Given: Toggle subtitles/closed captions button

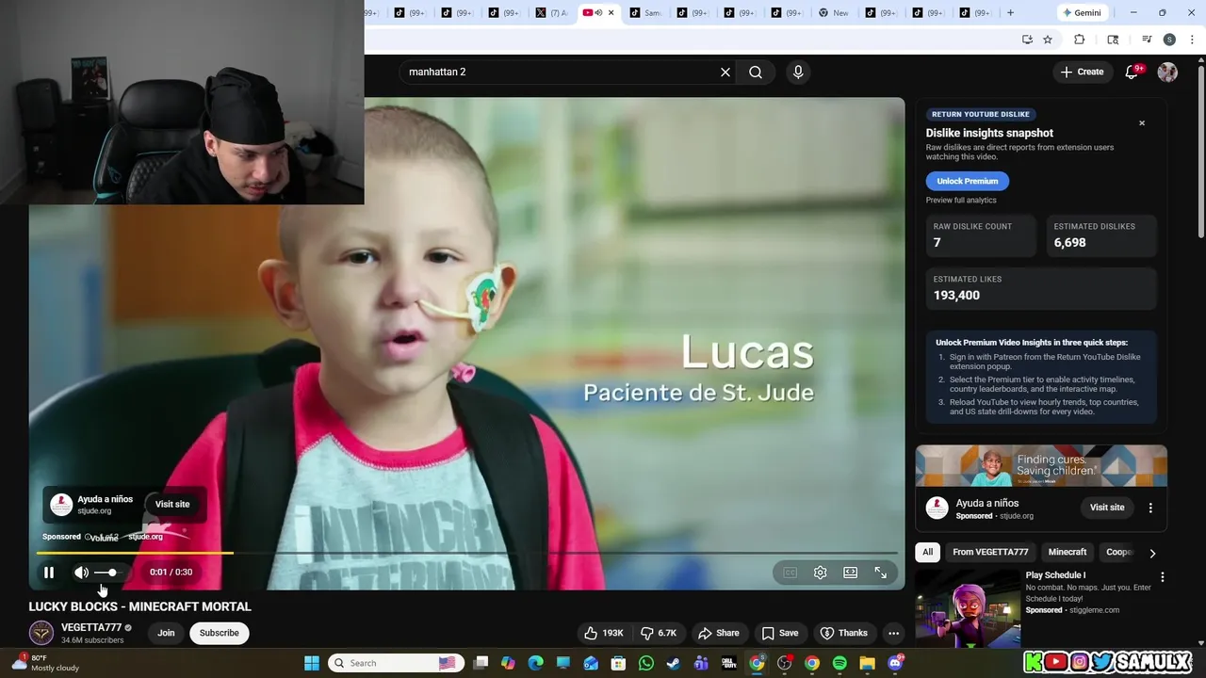Looking at the screenshot, I should pyautogui.click(x=790, y=573).
